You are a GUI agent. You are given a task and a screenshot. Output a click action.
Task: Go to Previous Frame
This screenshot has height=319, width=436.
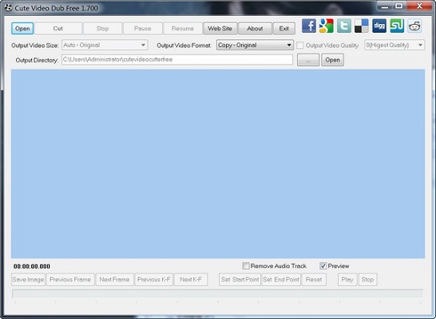[70, 280]
